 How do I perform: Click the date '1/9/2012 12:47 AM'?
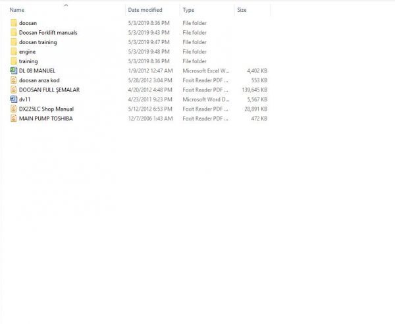(x=150, y=71)
